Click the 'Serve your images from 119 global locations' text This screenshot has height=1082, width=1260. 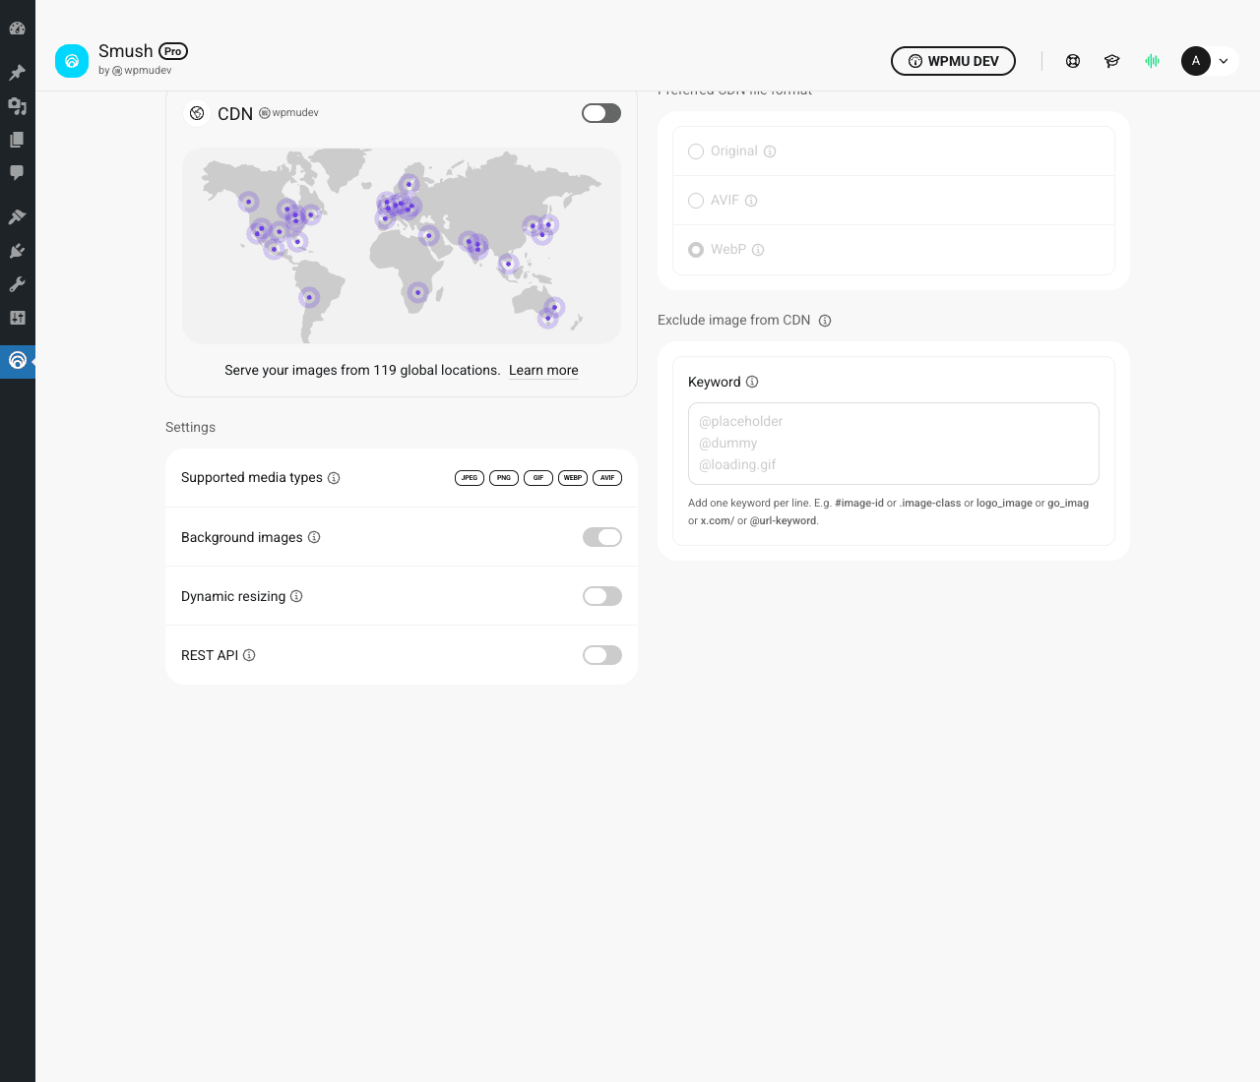coord(362,371)
